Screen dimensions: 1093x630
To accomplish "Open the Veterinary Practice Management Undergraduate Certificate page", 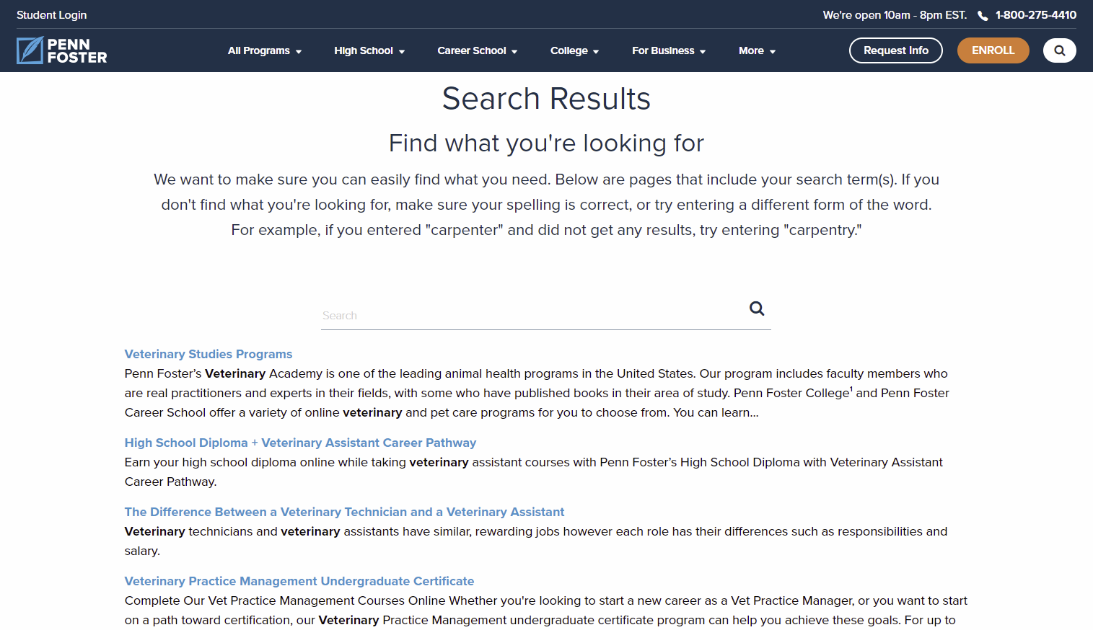I will [x=299, y=581].
